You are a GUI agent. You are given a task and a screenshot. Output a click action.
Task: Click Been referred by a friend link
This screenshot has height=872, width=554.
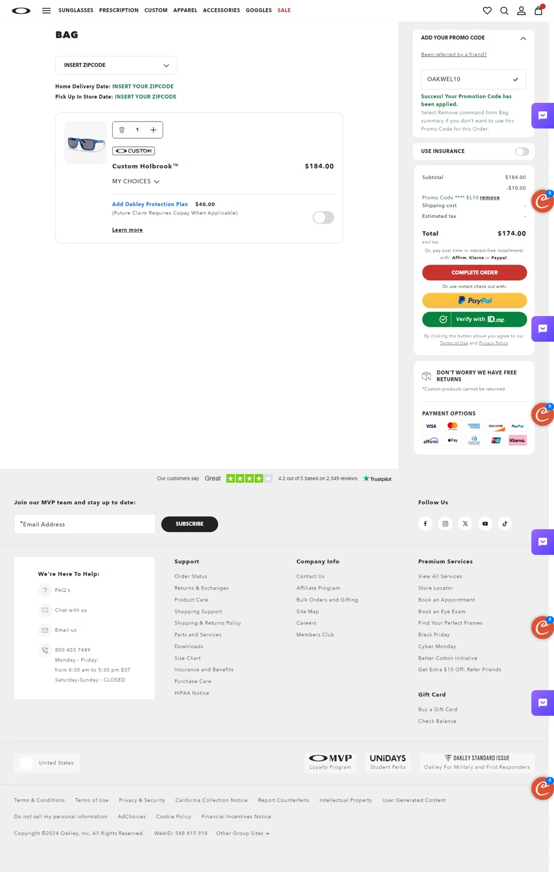[x=454, y=55]
